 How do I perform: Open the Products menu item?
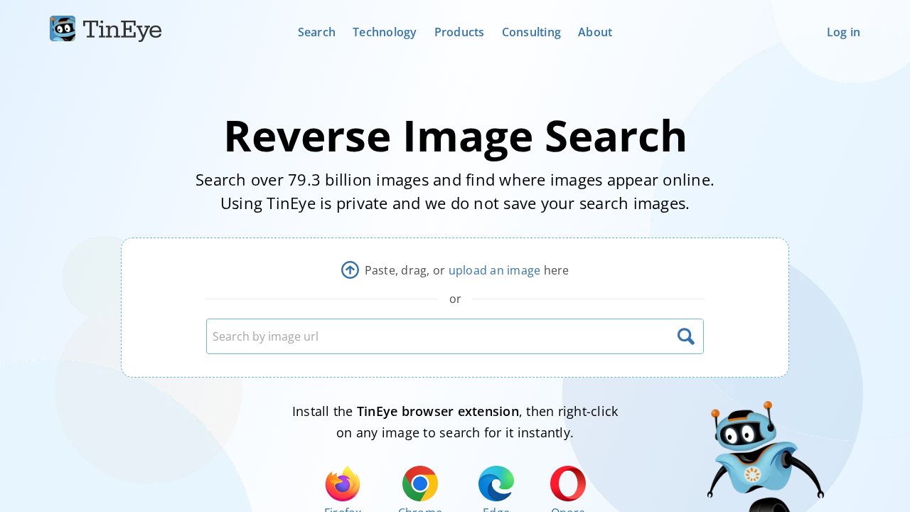click(x=459, y=31)
